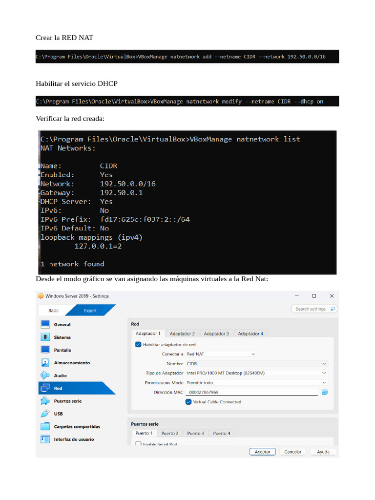Click the Aceptar button

click(262, 452)
